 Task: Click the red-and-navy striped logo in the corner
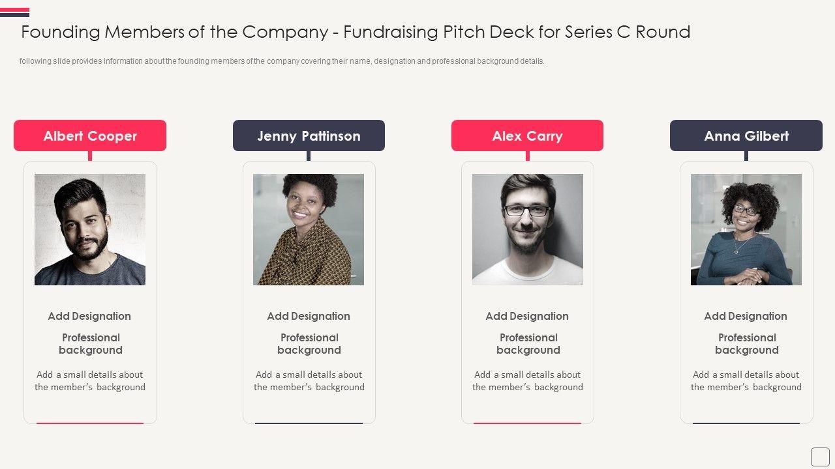[14, 12]
